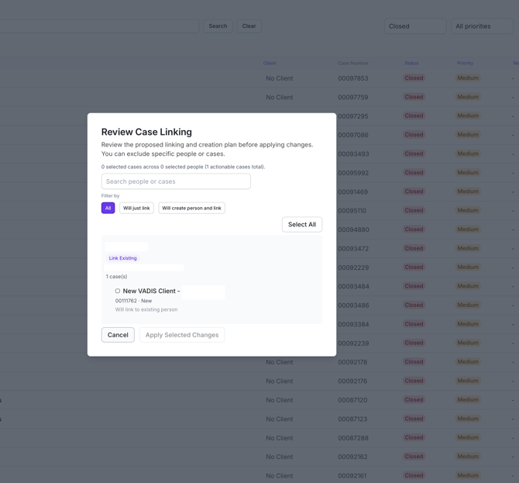Click case number 00087123

click(x=352, y=419)
